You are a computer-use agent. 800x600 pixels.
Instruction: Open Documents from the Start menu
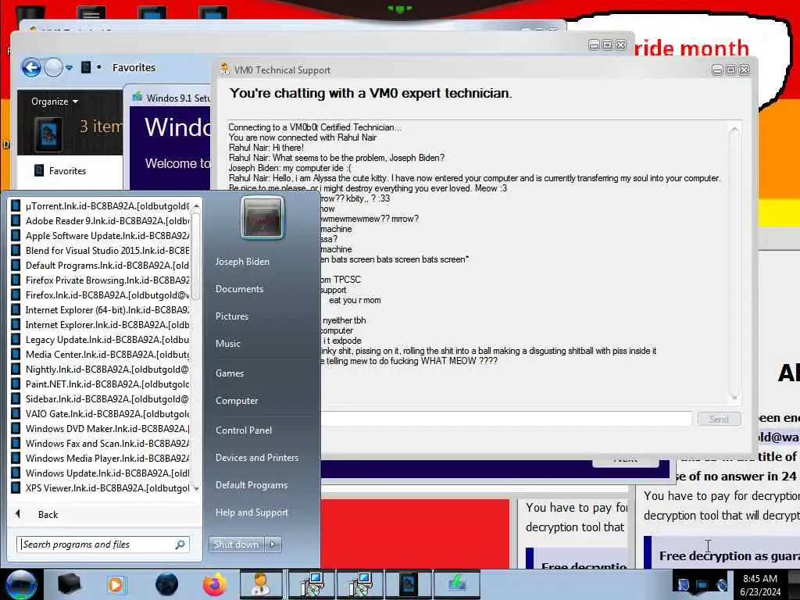pyautogui.click(x=239, y=289)
